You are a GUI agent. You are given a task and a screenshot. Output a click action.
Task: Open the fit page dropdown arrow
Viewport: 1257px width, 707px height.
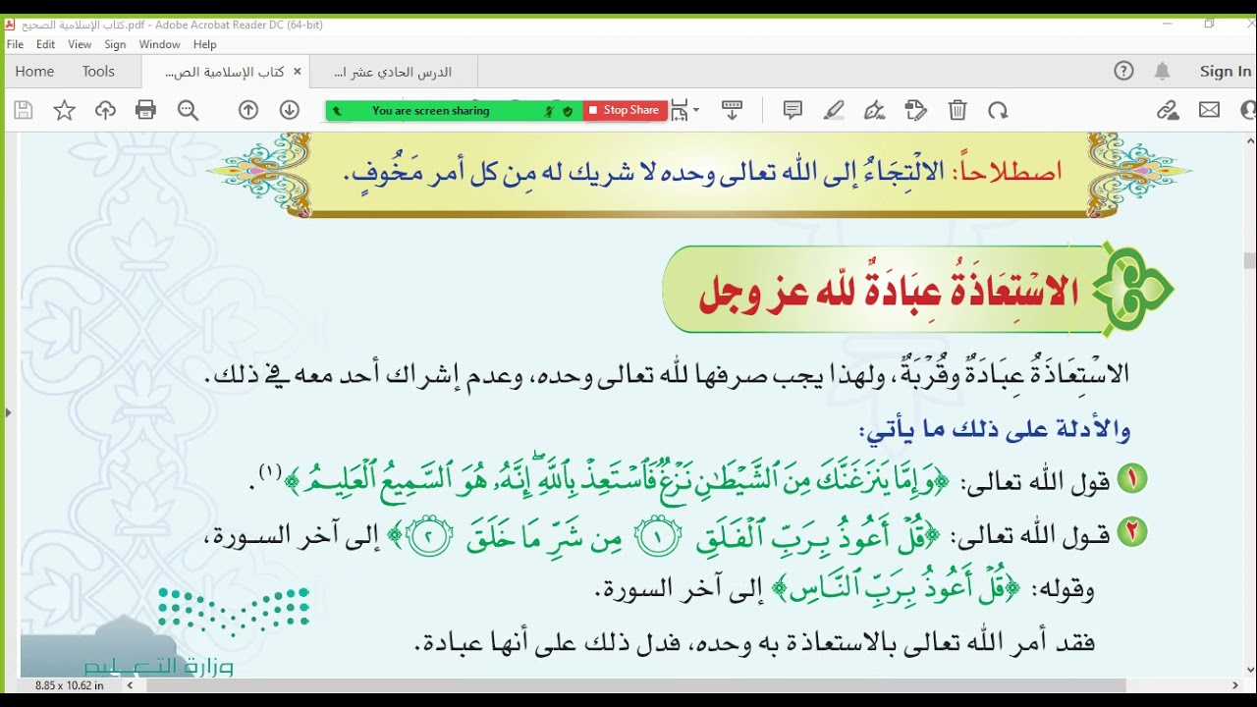click(696, 111)
